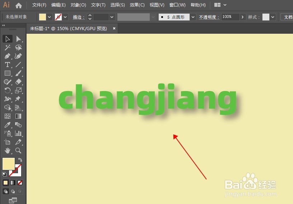The image size is (293, 204).
Task: Swap fill and stroke colors
Action: 20,160
